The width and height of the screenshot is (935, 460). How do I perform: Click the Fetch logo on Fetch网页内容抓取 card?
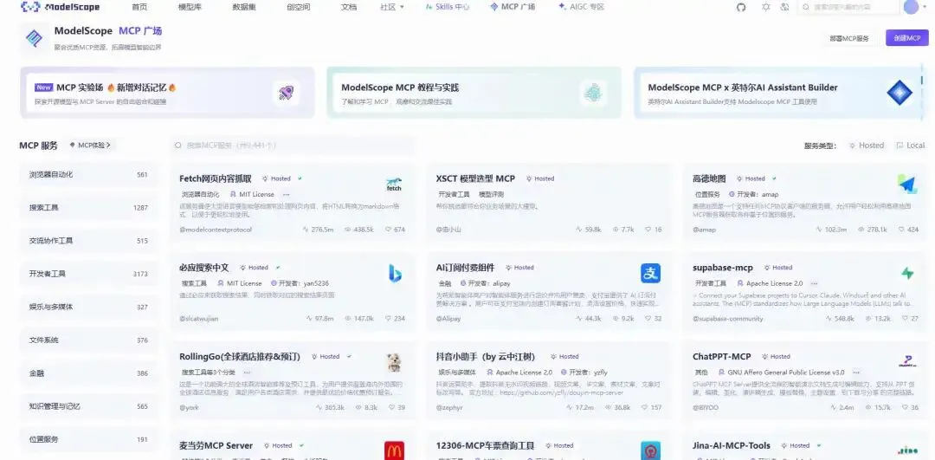(x=394, y=184)
